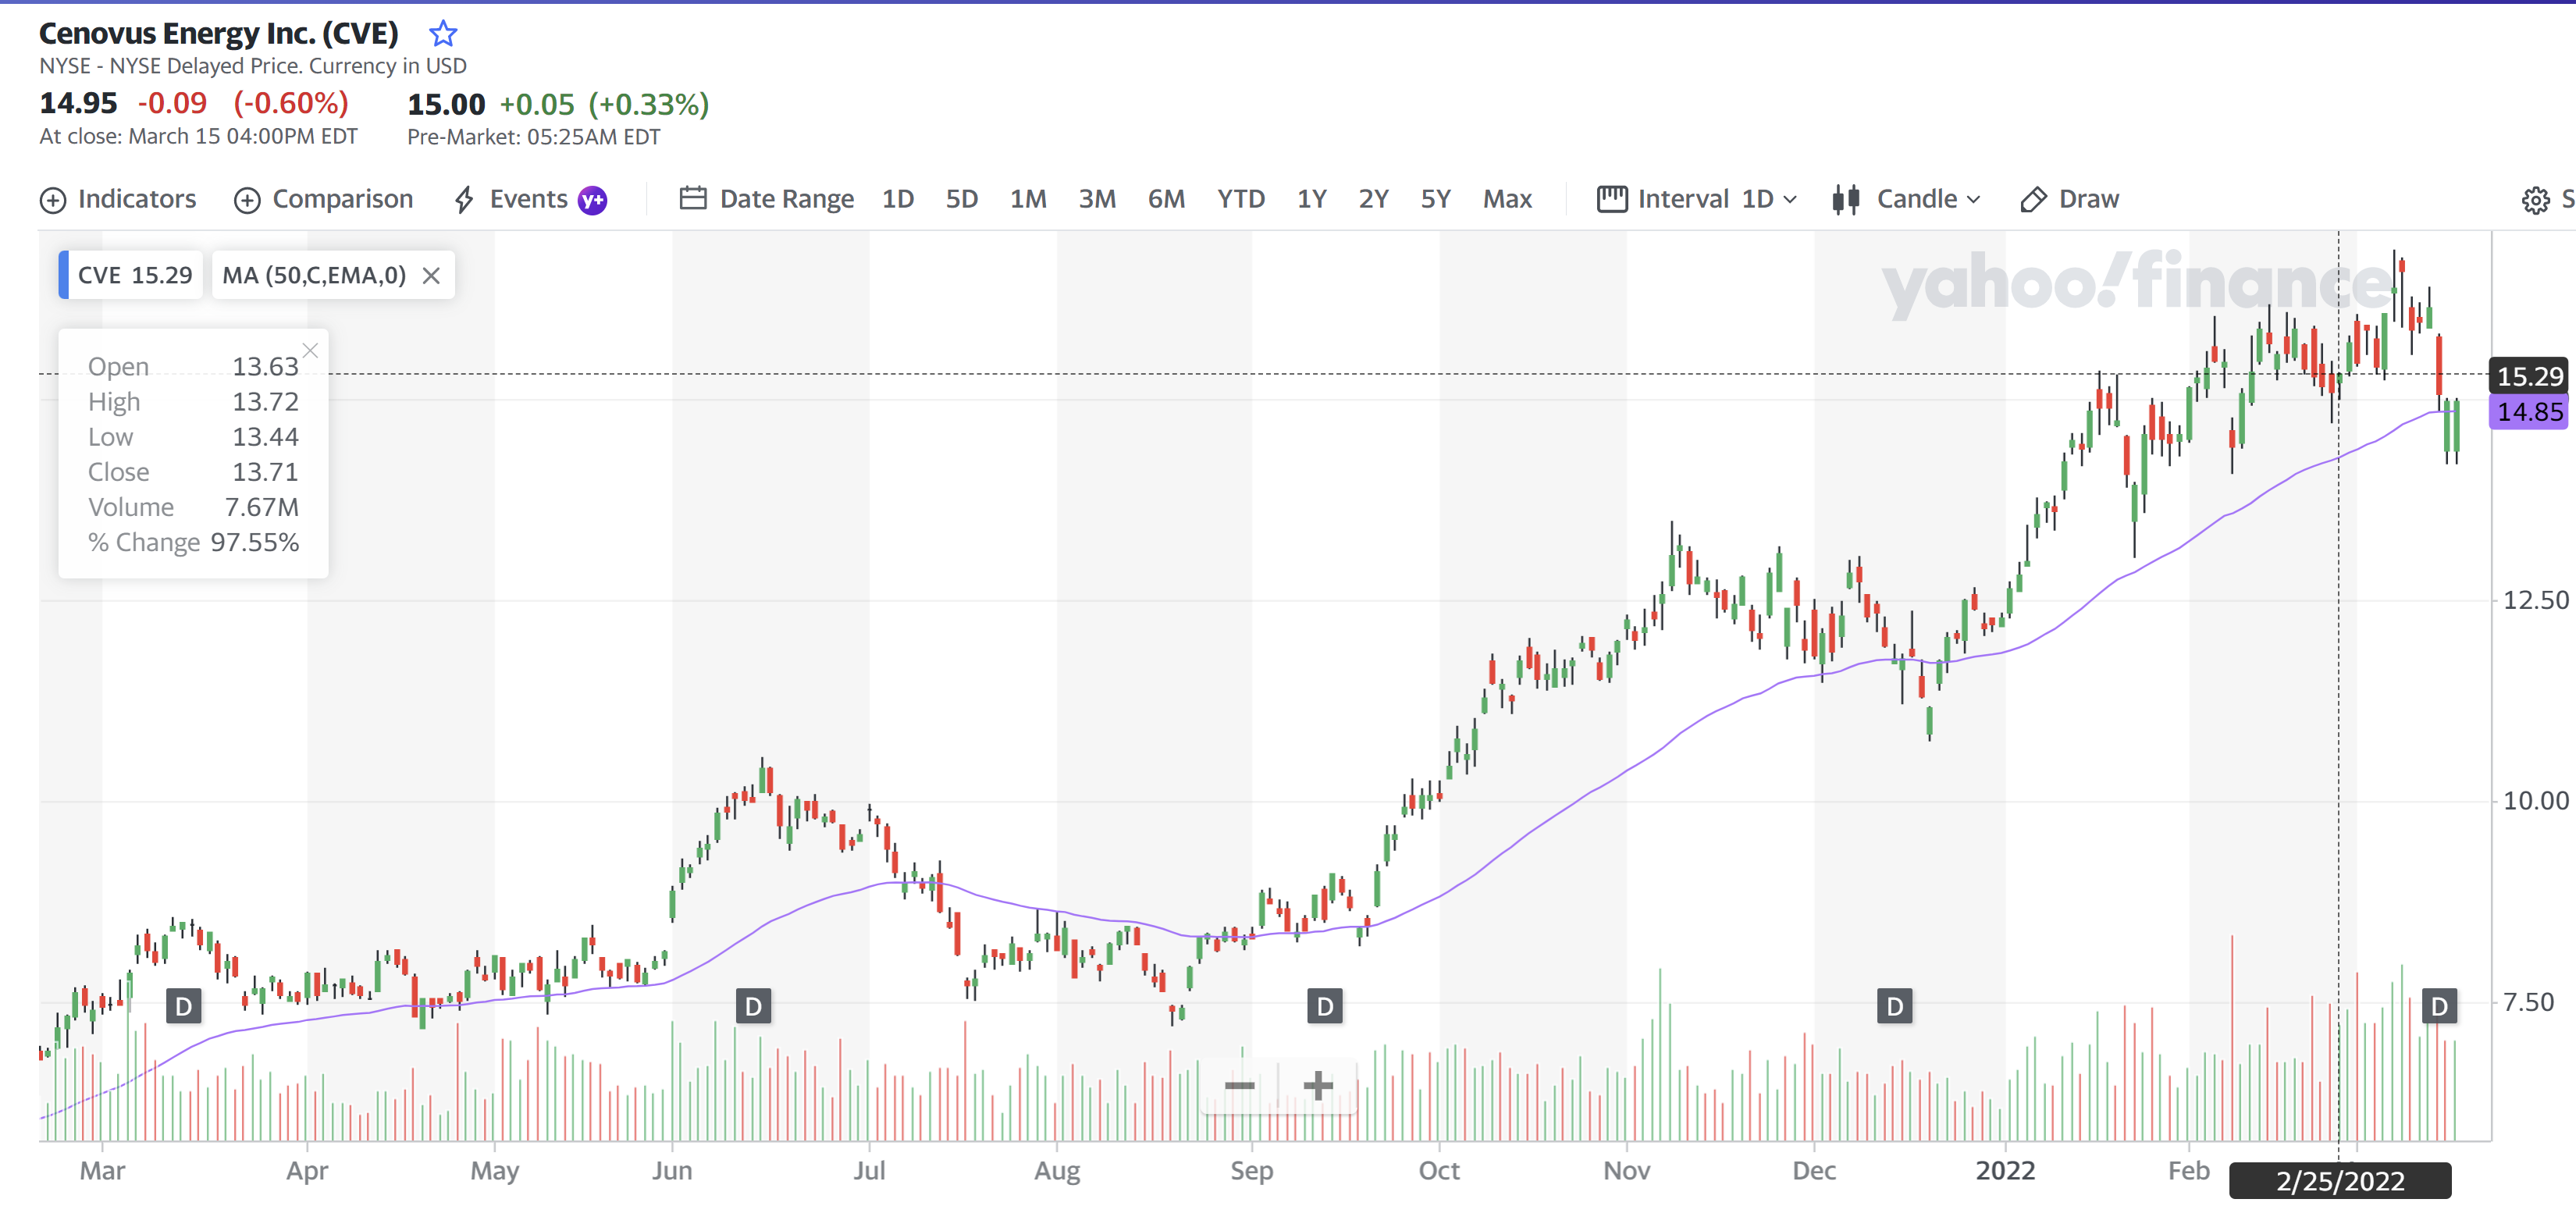Remove the MA (50,C,EMA,0) indicator
The image size is (2576, 1224).
[431, 276]
